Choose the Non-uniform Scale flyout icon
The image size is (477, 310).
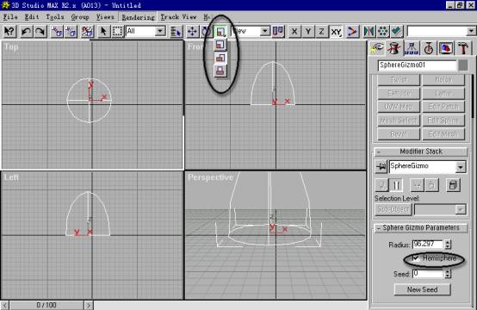(220, 58)
